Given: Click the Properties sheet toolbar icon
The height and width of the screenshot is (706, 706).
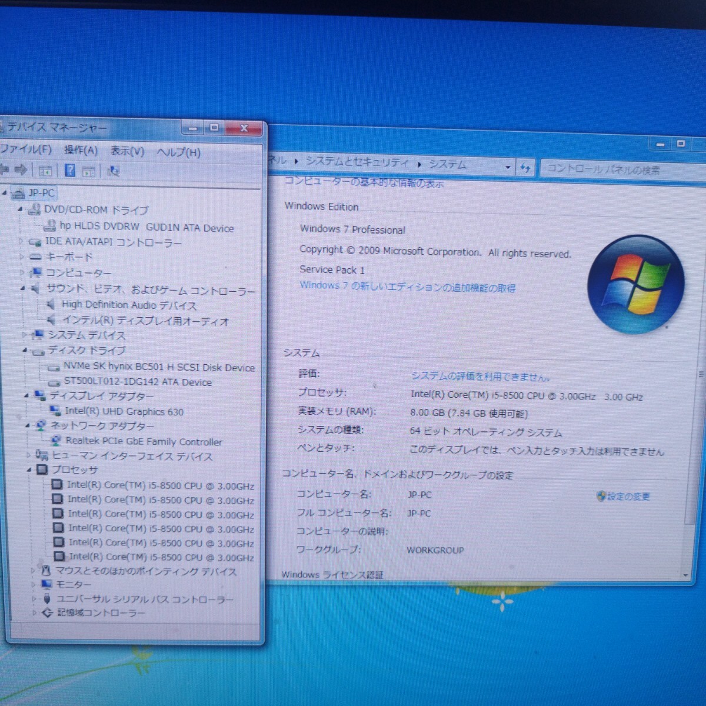Looking at the screenshot, I should click(89, 171).
